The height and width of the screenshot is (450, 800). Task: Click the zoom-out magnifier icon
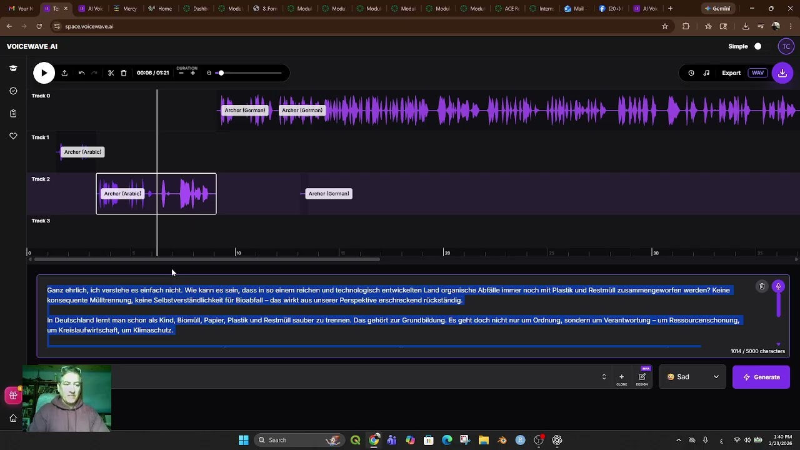pos(209,73)
